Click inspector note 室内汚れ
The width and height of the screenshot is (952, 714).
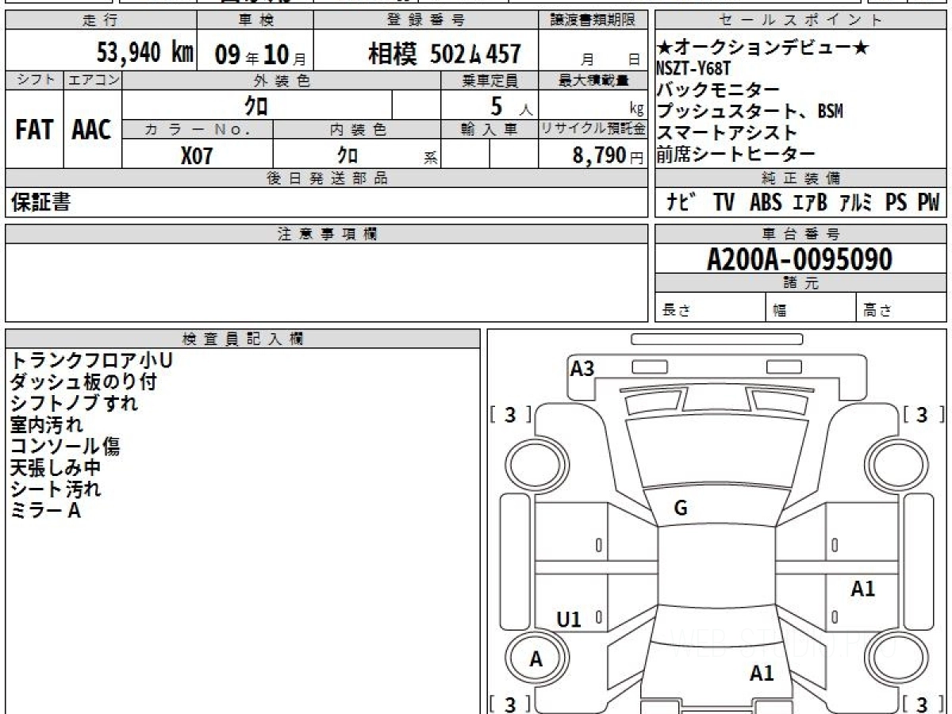[x=46, y=424]
